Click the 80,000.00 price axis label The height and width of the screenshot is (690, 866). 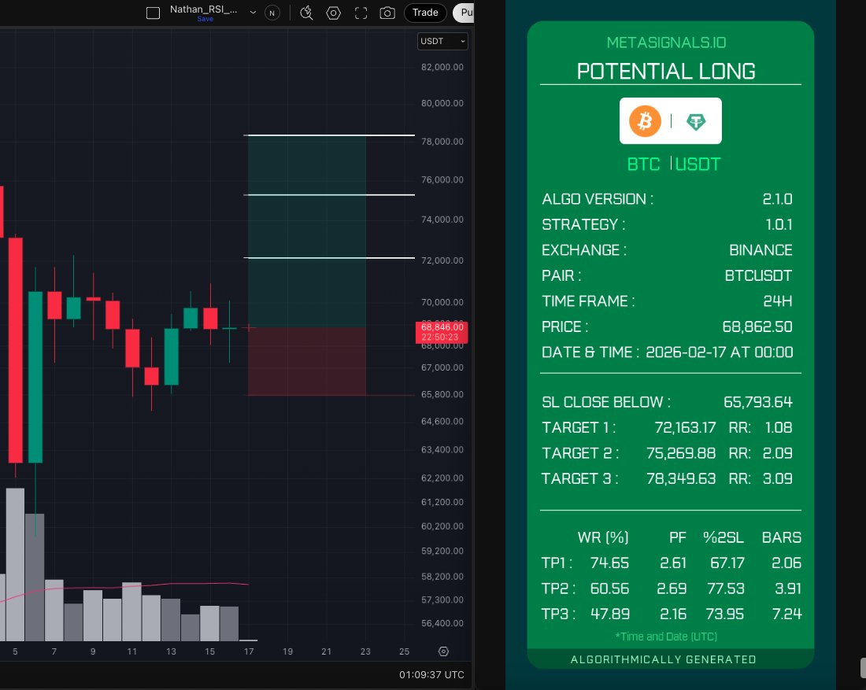pyautogui.click(x=442, y=103)
